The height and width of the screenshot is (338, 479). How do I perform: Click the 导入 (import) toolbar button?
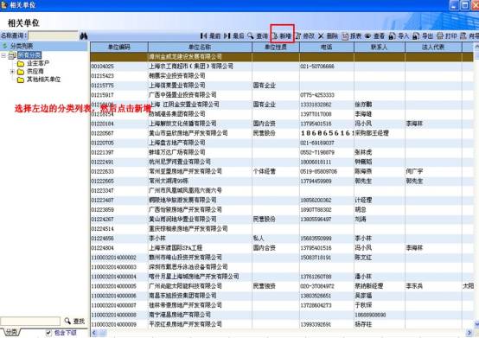(399, 36)
